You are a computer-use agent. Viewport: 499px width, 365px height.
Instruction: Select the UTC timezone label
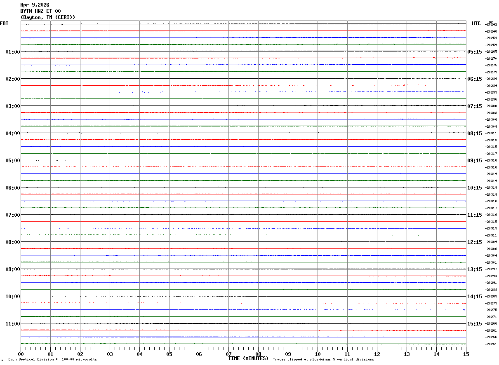pyautogui.click(x=476, y=23)
